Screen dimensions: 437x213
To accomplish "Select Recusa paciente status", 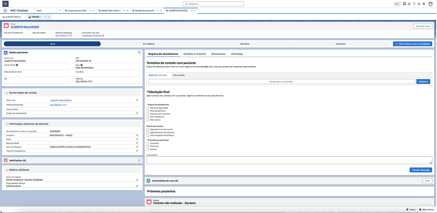I will click(x=148, y=111).
